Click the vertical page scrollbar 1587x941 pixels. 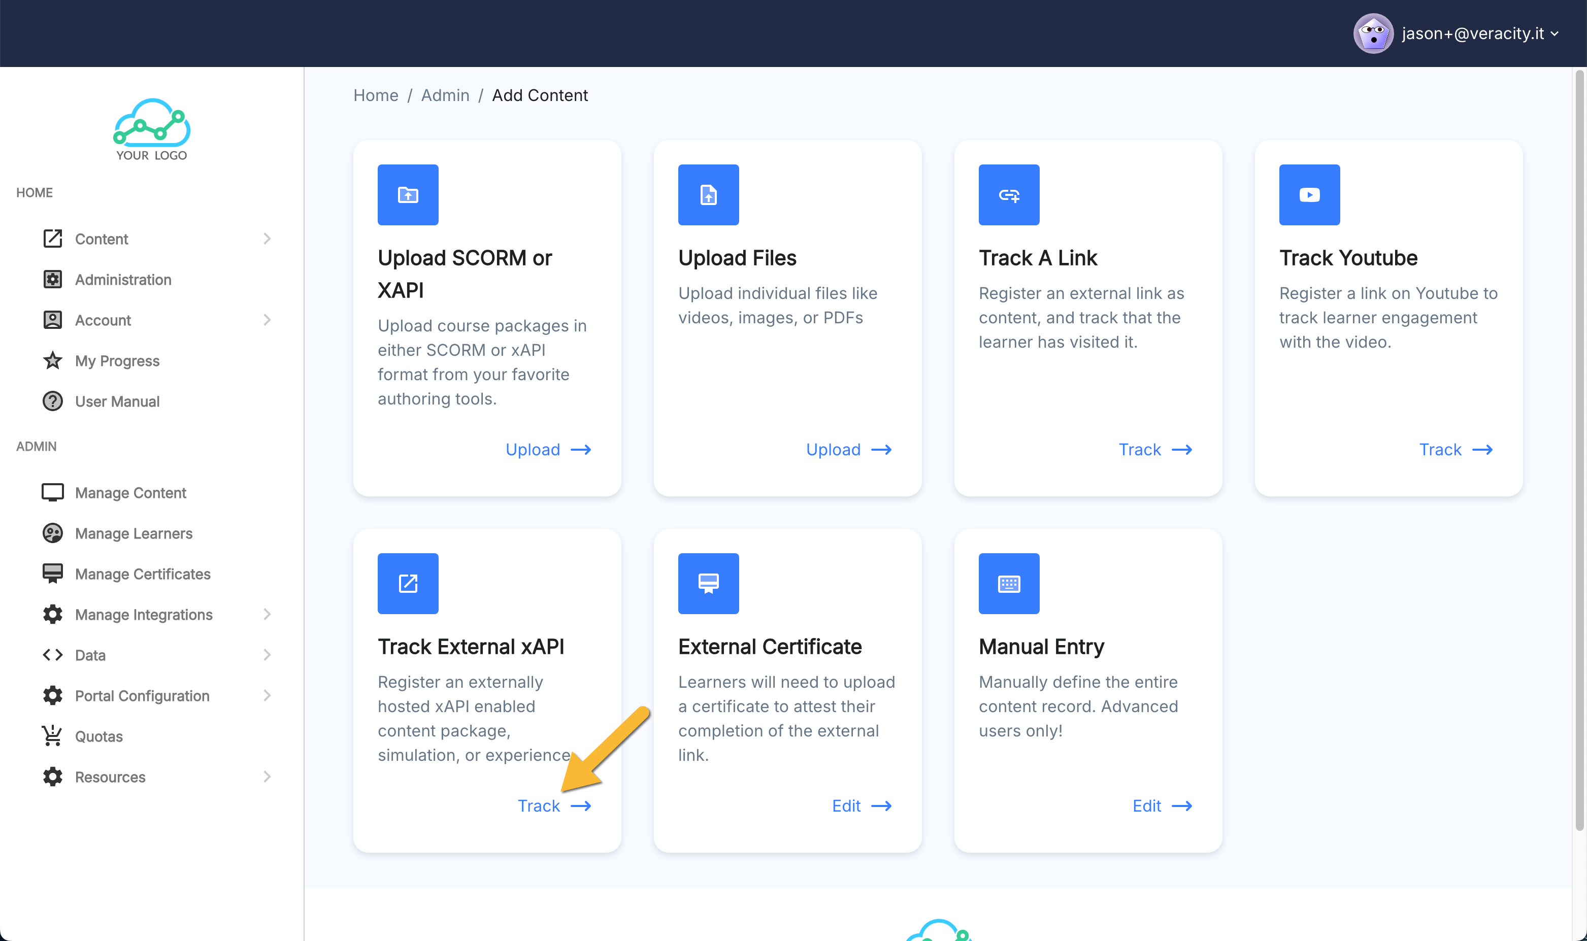pos(1579,444)
